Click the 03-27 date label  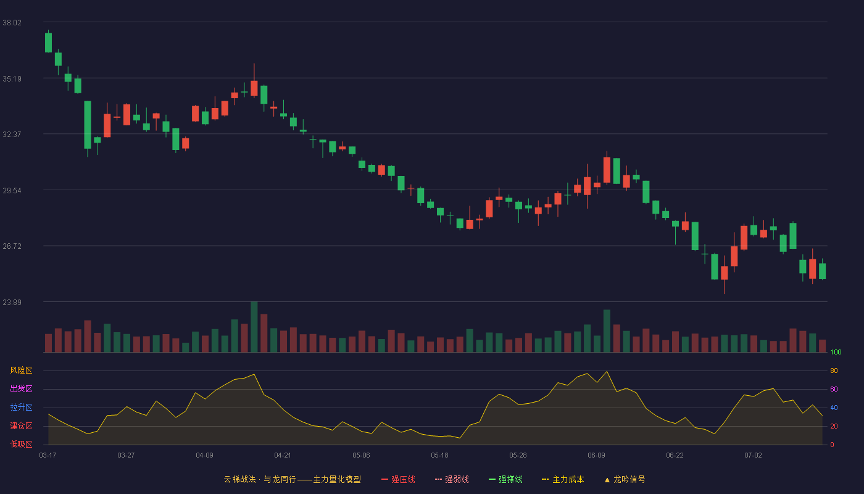126,455
